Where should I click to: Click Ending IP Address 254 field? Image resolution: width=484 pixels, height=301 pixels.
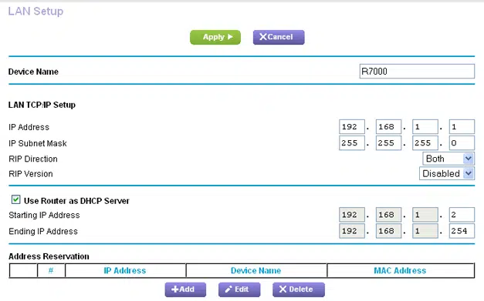(462, 231)
